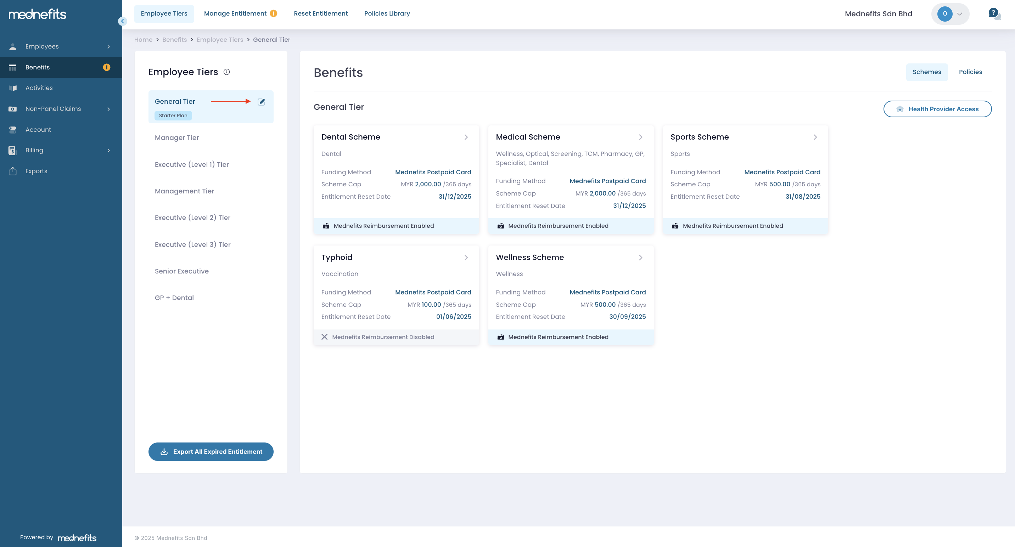Click the Activities sidebar icon
Screen dimensions: 1015x547
tap(13, 88)
